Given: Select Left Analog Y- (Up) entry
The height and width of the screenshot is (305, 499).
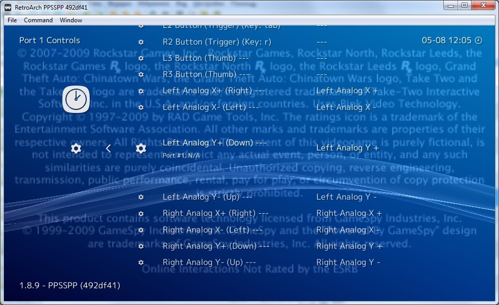Looking at the screenshot, I should pyautogui.click(x=207, y=197).
